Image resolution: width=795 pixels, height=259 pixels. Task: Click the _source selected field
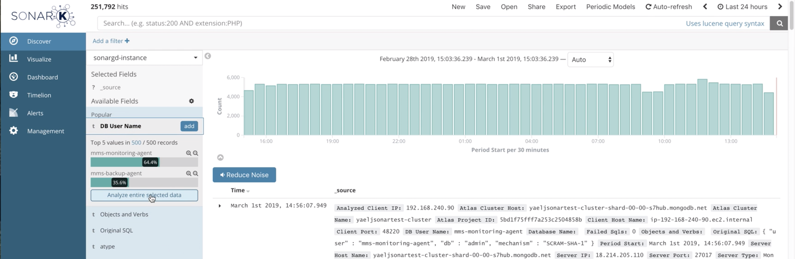pyautogui.click(x=110, y=87)
